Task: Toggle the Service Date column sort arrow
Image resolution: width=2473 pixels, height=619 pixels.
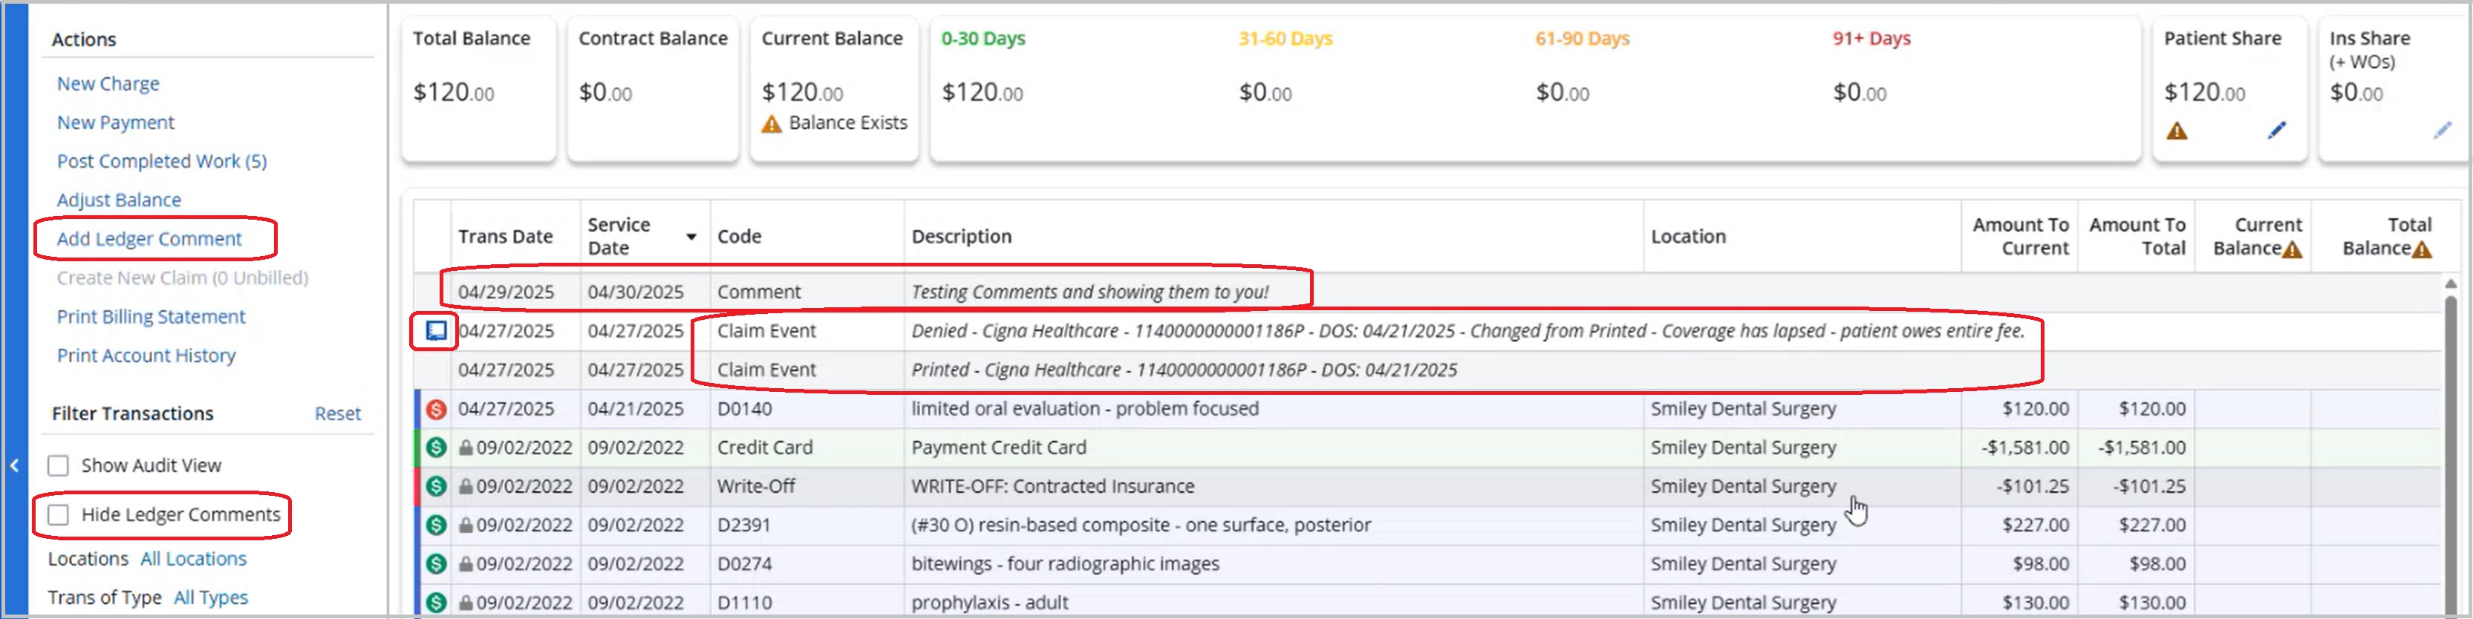Action: pos(690,237)
